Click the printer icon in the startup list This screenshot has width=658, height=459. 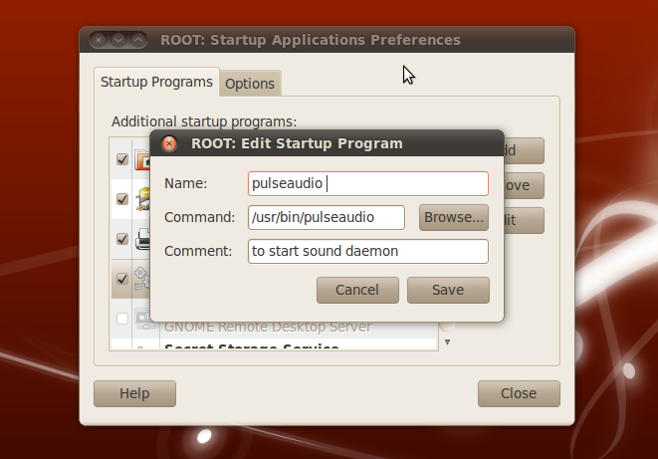[142, 239]
